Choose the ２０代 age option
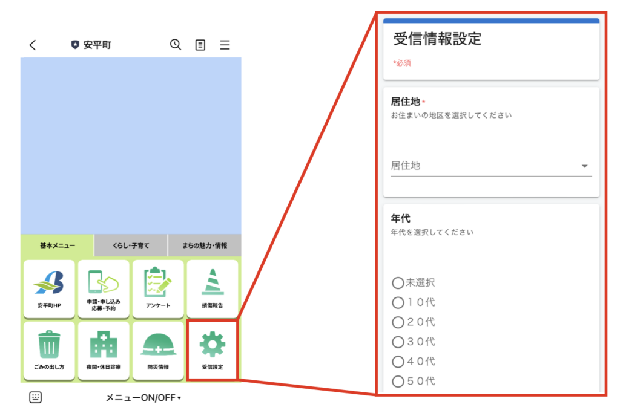The height and width of the screenshot is (416, 620). pyautogui.click(x=398, y=322)
